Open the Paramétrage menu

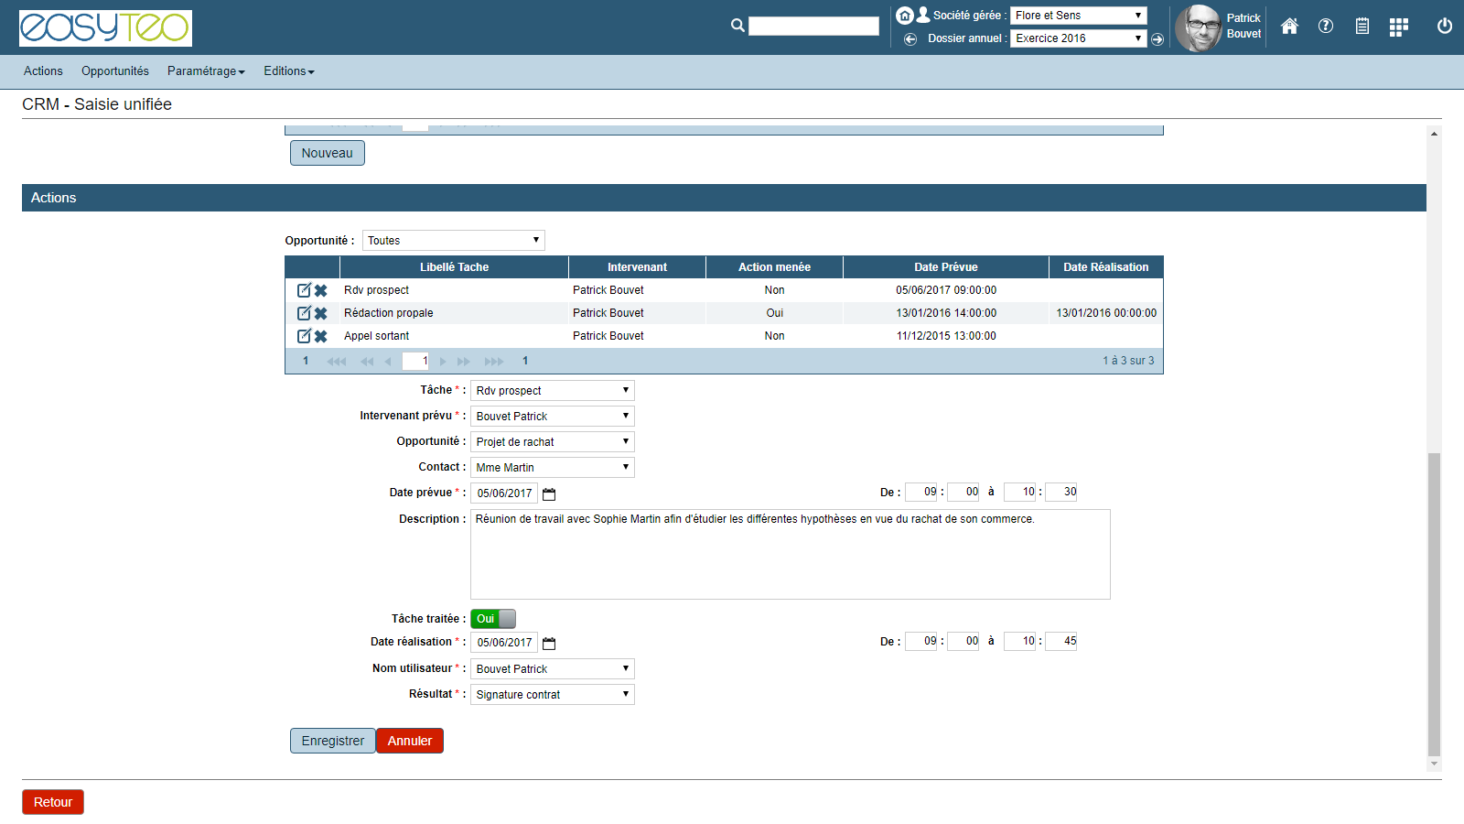(x=206, y=71)
